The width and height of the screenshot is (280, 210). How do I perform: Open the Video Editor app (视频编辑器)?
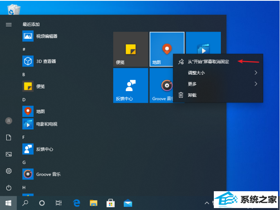tap(40, 36)
